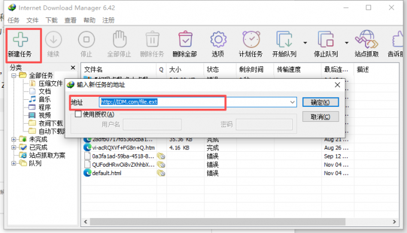Screen dimensions: 407x233
Task: Open the 注册 menu
Action: (x=108, y=20)
